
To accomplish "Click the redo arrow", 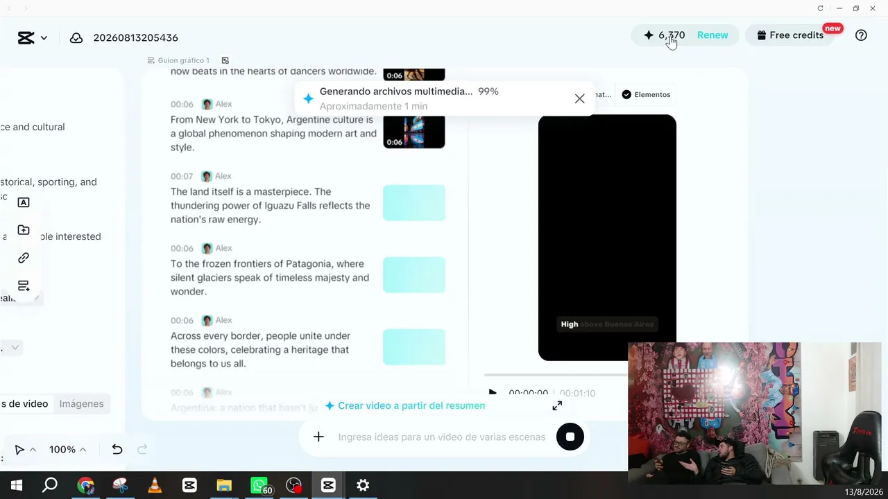I will pyautogui.click(x=142, y=450).
